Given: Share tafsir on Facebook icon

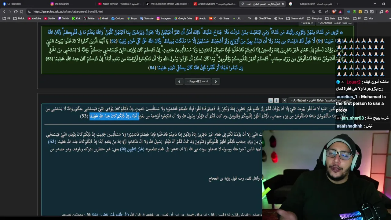Looking at the screenshot, I should 276,100.
